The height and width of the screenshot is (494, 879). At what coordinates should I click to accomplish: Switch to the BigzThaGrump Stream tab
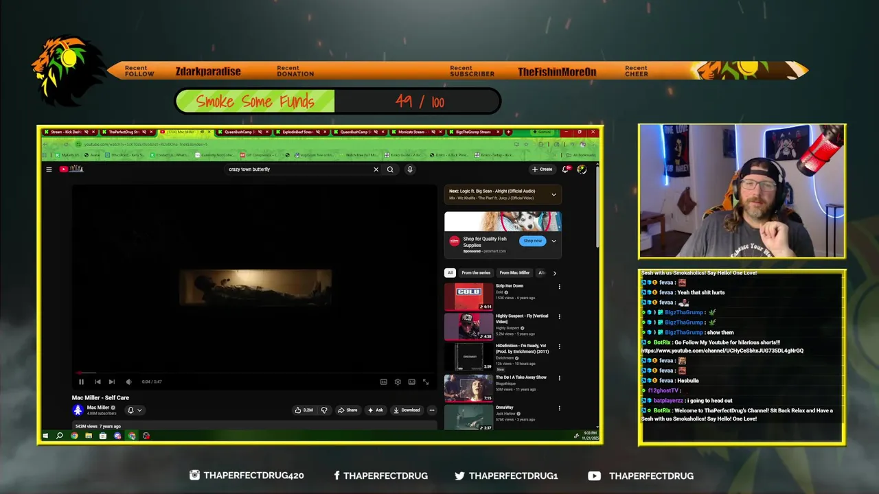[x=475, y=132]
